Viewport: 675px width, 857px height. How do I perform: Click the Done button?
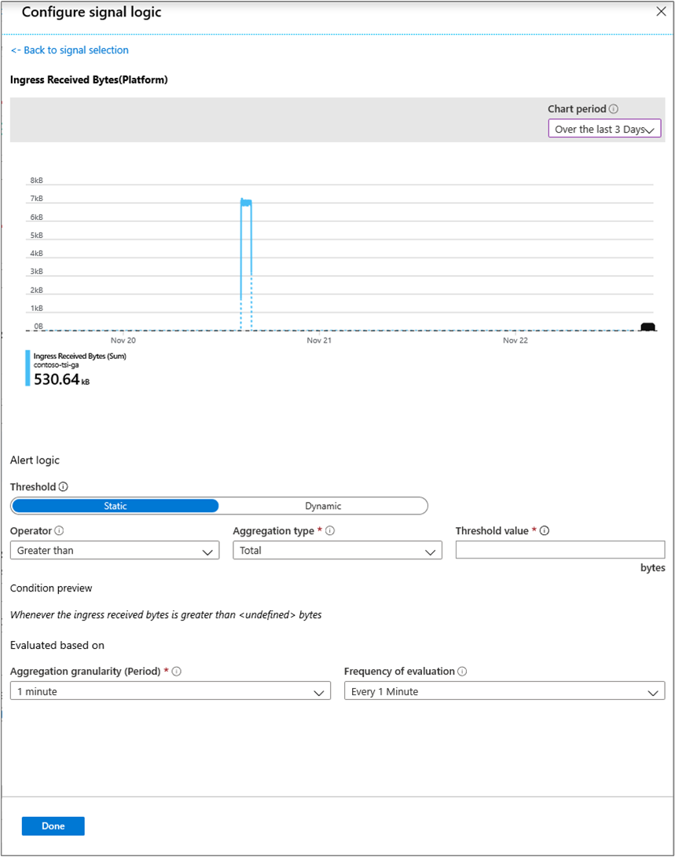coord(53,826)
